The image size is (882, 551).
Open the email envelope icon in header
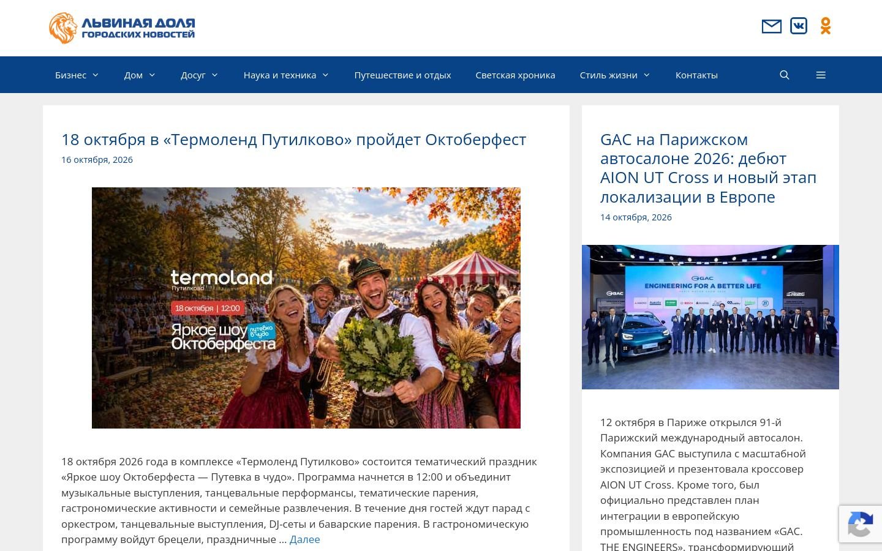771,26
